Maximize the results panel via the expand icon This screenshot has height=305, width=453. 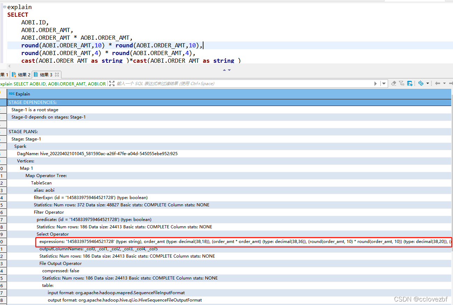click(111, 83)
